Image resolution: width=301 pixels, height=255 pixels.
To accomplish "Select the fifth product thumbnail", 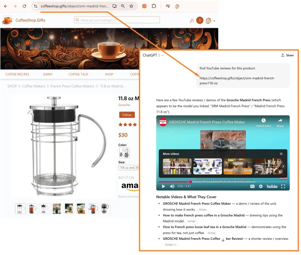I will point(69,208).
